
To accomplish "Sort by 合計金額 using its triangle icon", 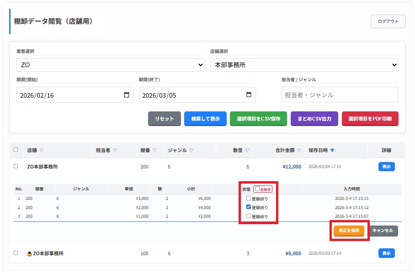I will (299, 150).
